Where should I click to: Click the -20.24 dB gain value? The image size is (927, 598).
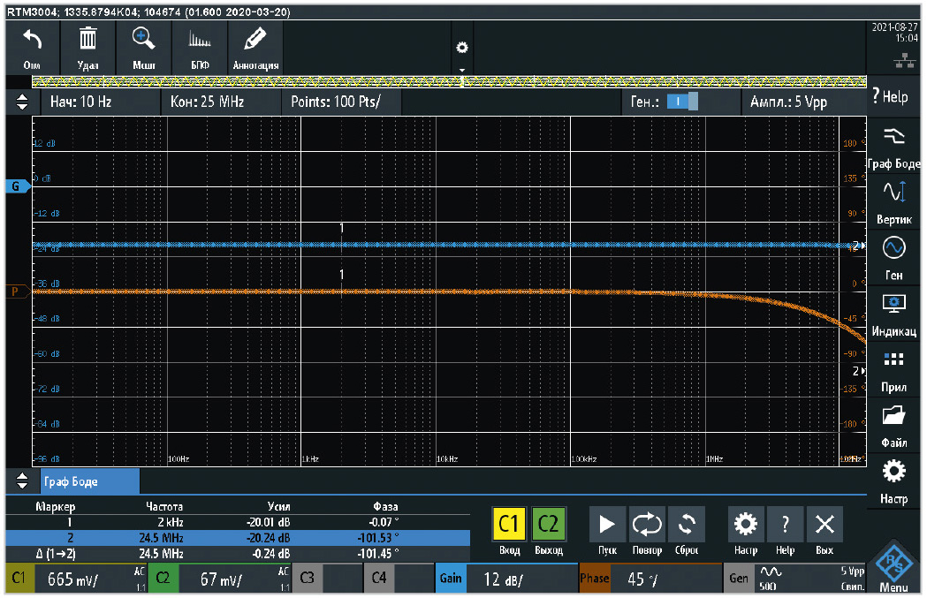[269, 538]
